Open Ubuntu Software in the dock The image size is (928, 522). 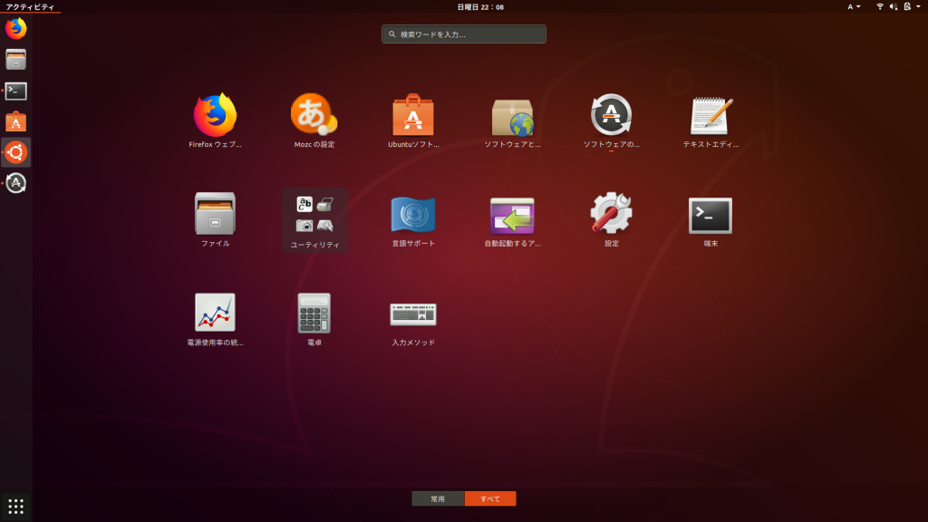(x=16, y=122)
